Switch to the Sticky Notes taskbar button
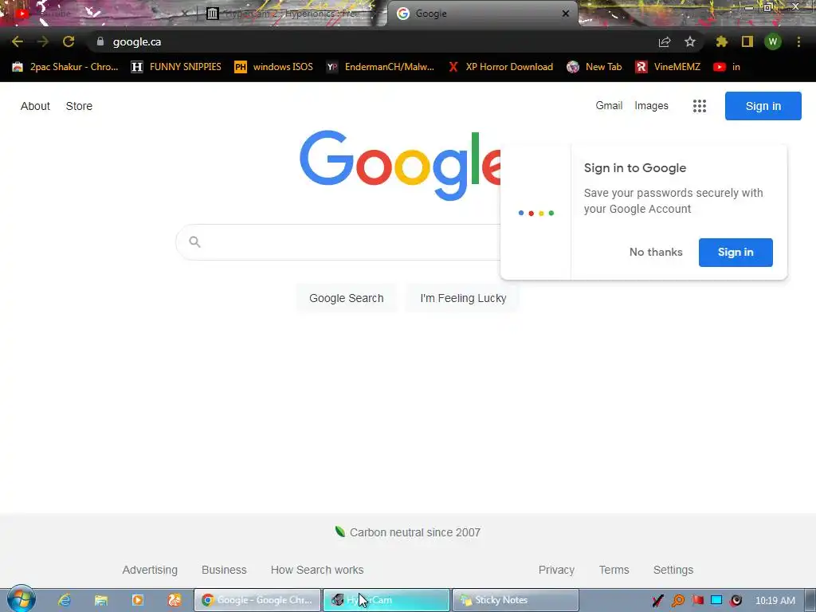Viewport: 816px width, 612px height. click(x=516, y=600)
